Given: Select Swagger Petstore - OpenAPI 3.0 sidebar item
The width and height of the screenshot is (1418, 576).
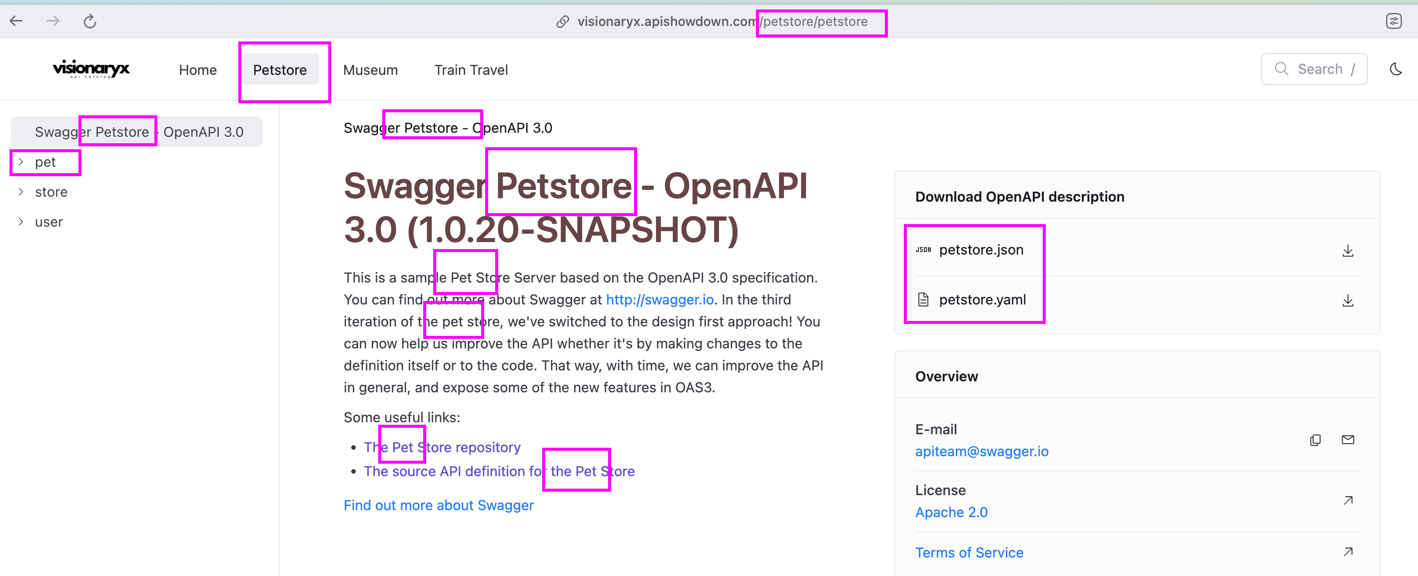Looking at the screenshot, I should pos(136,132).
